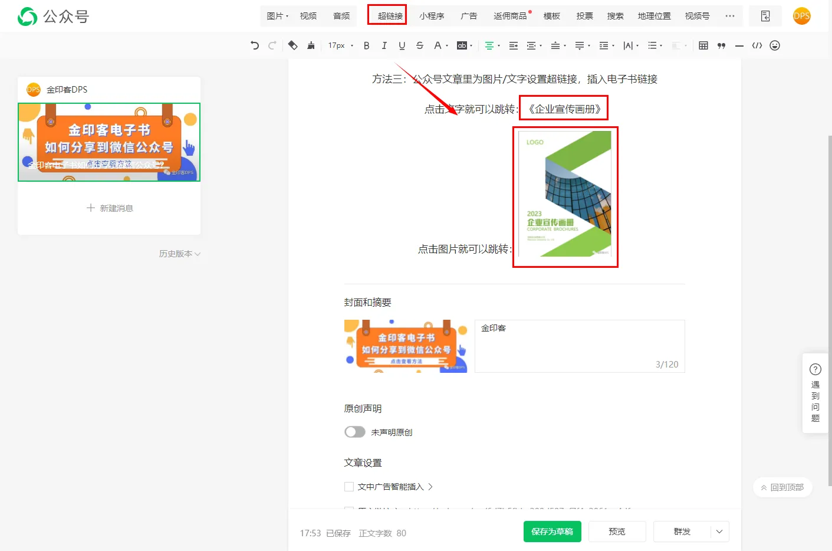Screen dimensions: 832x551
Task: Click the undo arrow icon
Action: click(255, 45)
